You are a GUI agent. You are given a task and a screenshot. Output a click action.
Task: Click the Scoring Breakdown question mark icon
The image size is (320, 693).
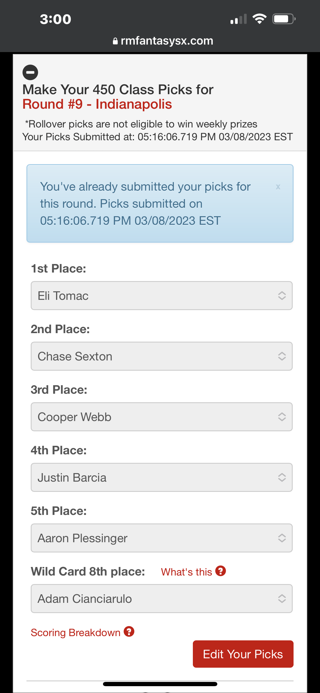coord(129,632)
